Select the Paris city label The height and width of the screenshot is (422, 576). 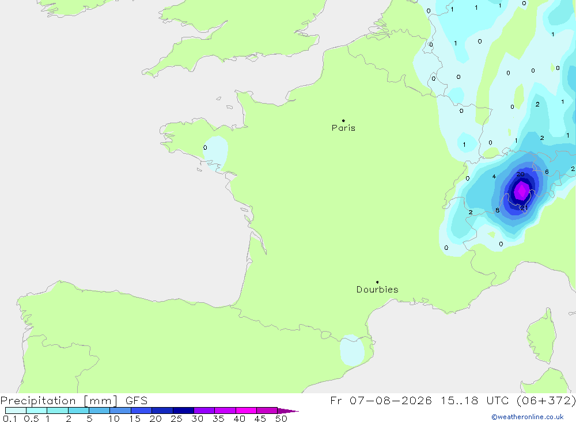point(343,128)
